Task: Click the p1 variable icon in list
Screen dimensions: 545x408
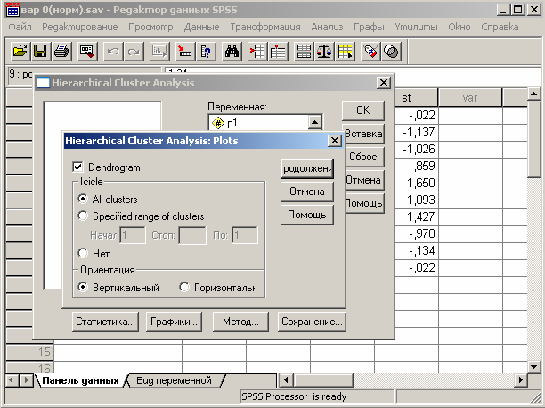Action: pos(217,123)
